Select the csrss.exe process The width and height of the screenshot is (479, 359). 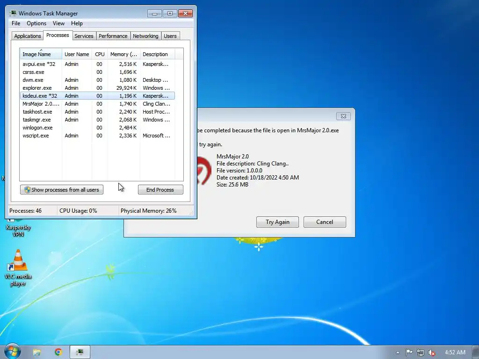pos(97,72)
